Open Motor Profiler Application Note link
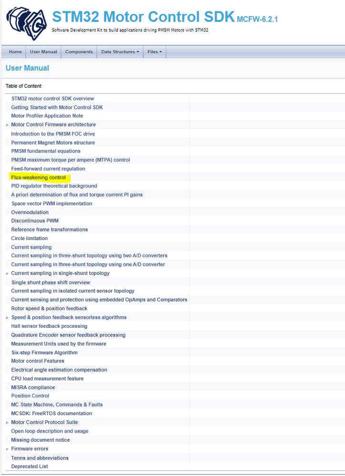Viewport: 345px width, 476px height. pyautogui.click(x=47, y=116)
